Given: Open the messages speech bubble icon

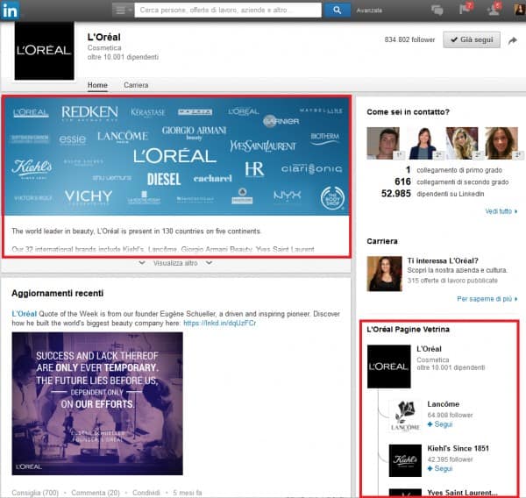Looking at the screenshot, I should [437, 10].
